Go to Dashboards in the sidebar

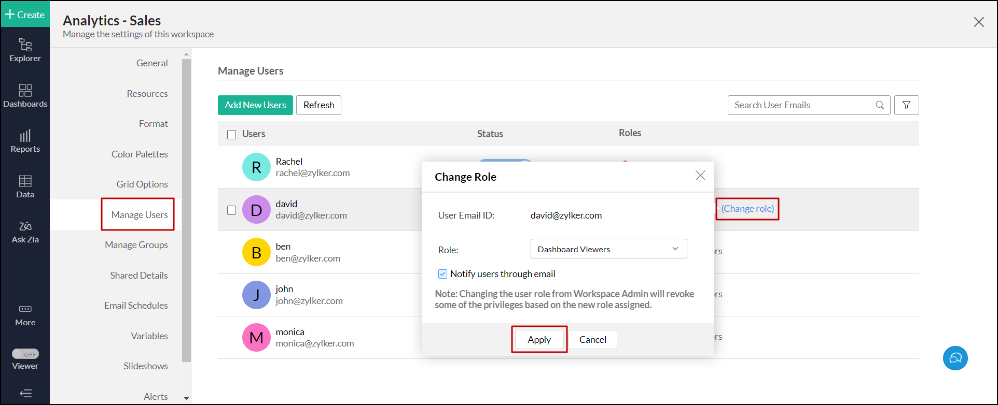point(25,96)
